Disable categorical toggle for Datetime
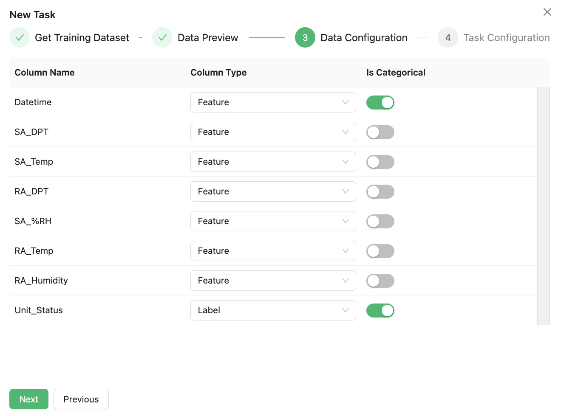 [380, 103]
